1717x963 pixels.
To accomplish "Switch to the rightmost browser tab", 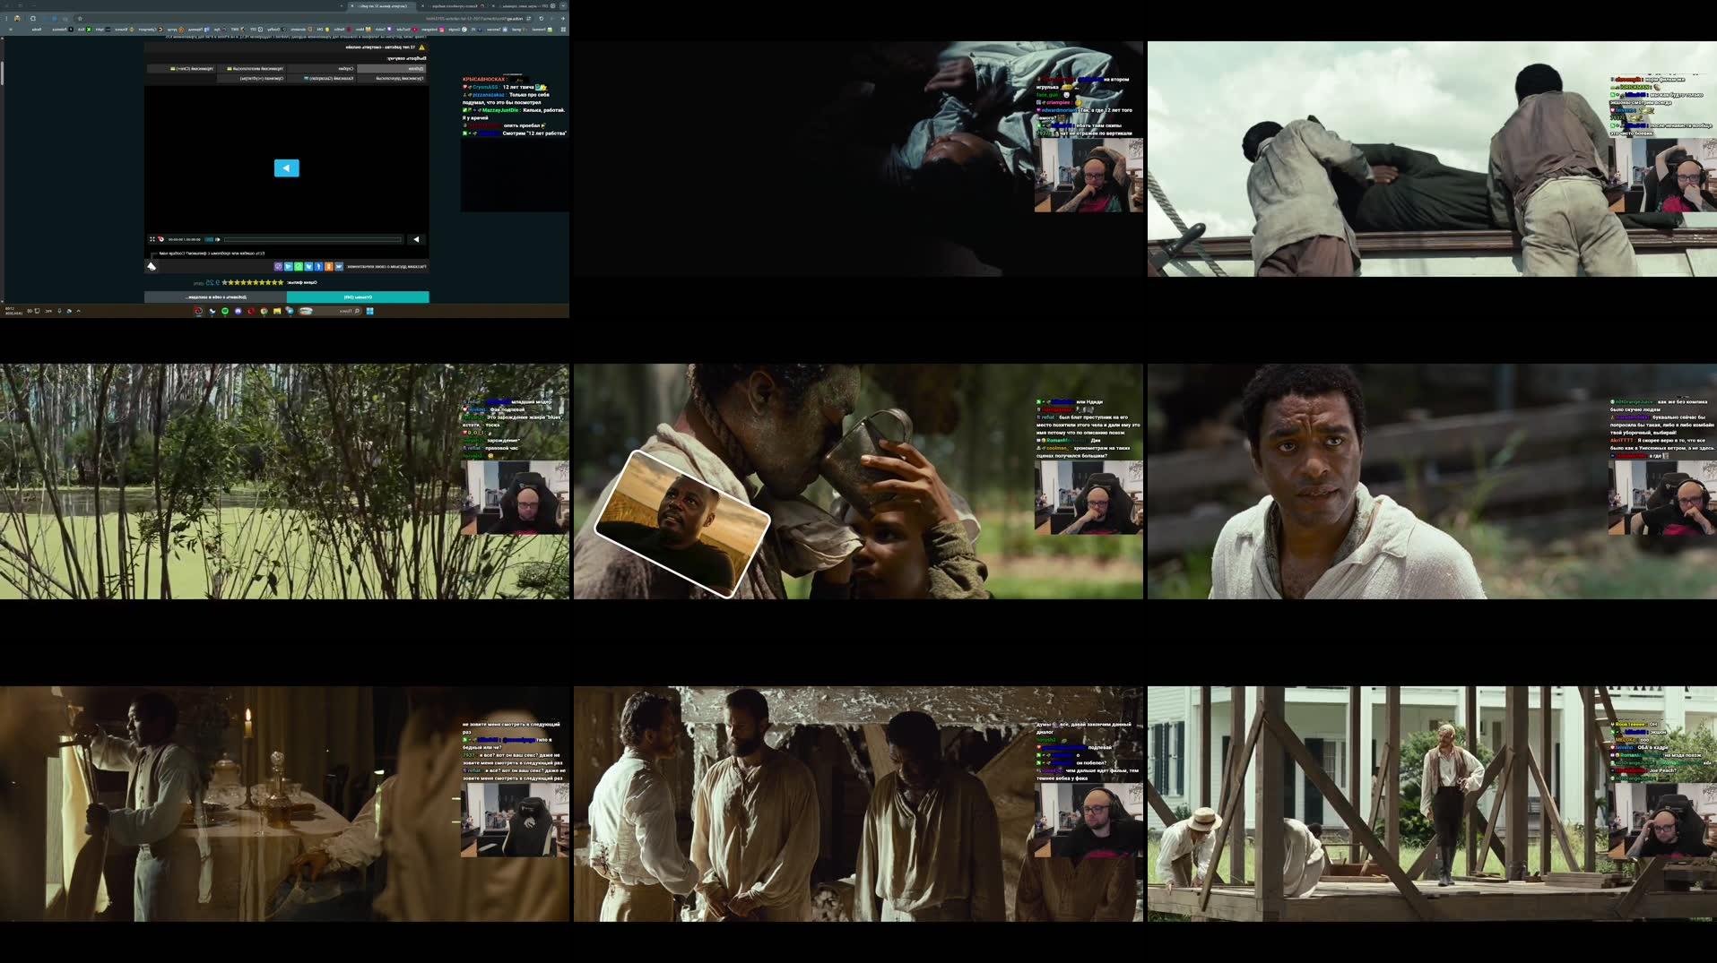I will tap(520, 5).
